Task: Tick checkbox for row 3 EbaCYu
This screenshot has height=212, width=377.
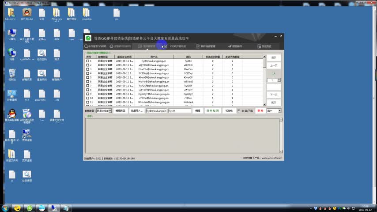Action: click(x=88, y=69)
